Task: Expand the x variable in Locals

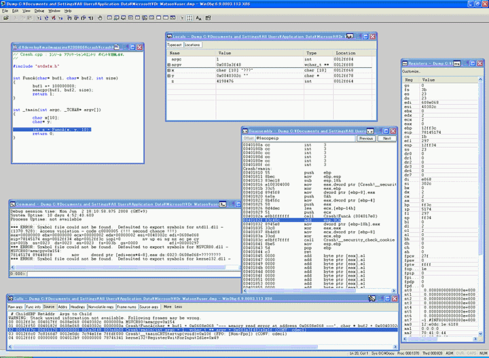Action: 169,71
